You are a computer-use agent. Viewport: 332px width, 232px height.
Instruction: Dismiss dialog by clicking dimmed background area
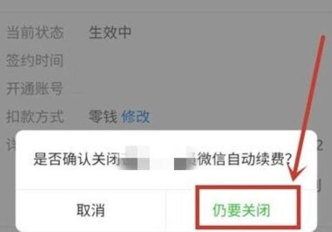[x=212, y=63]
